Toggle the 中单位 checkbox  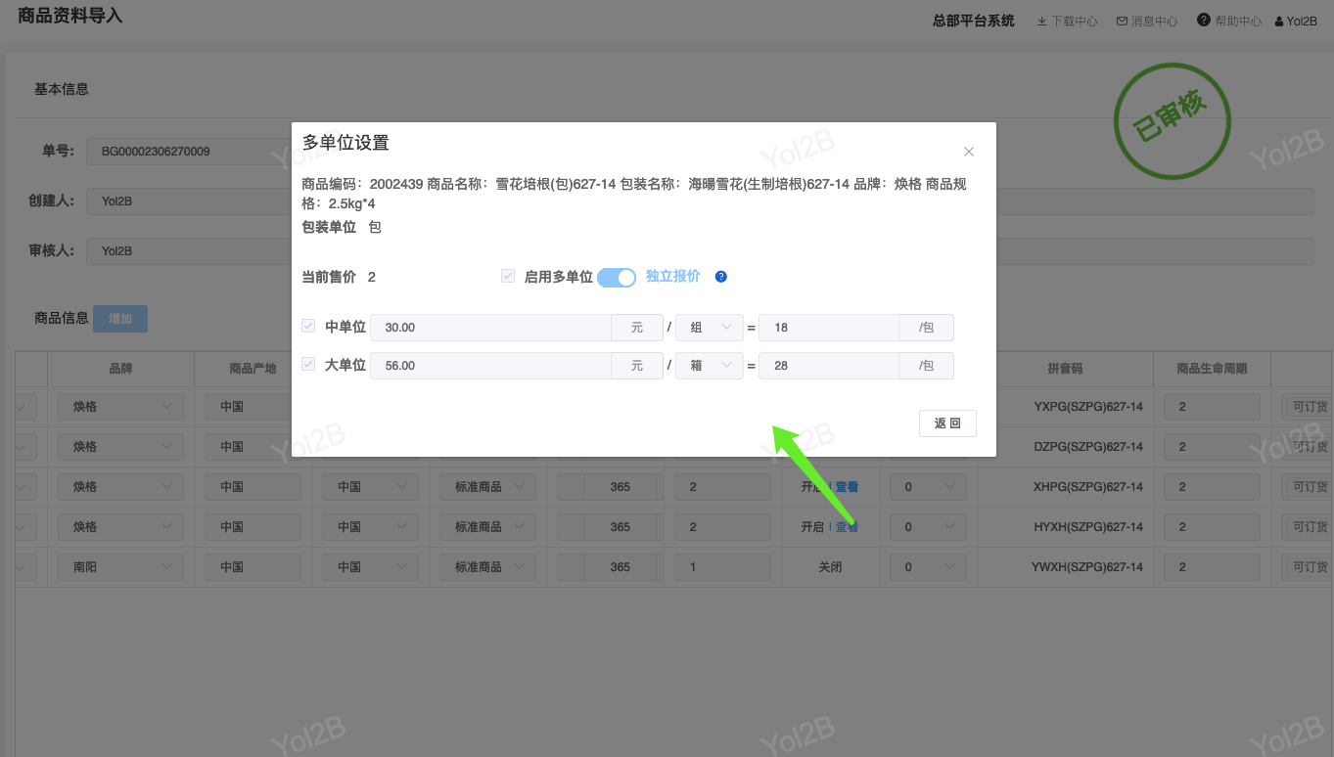click(x=308, y=326)
